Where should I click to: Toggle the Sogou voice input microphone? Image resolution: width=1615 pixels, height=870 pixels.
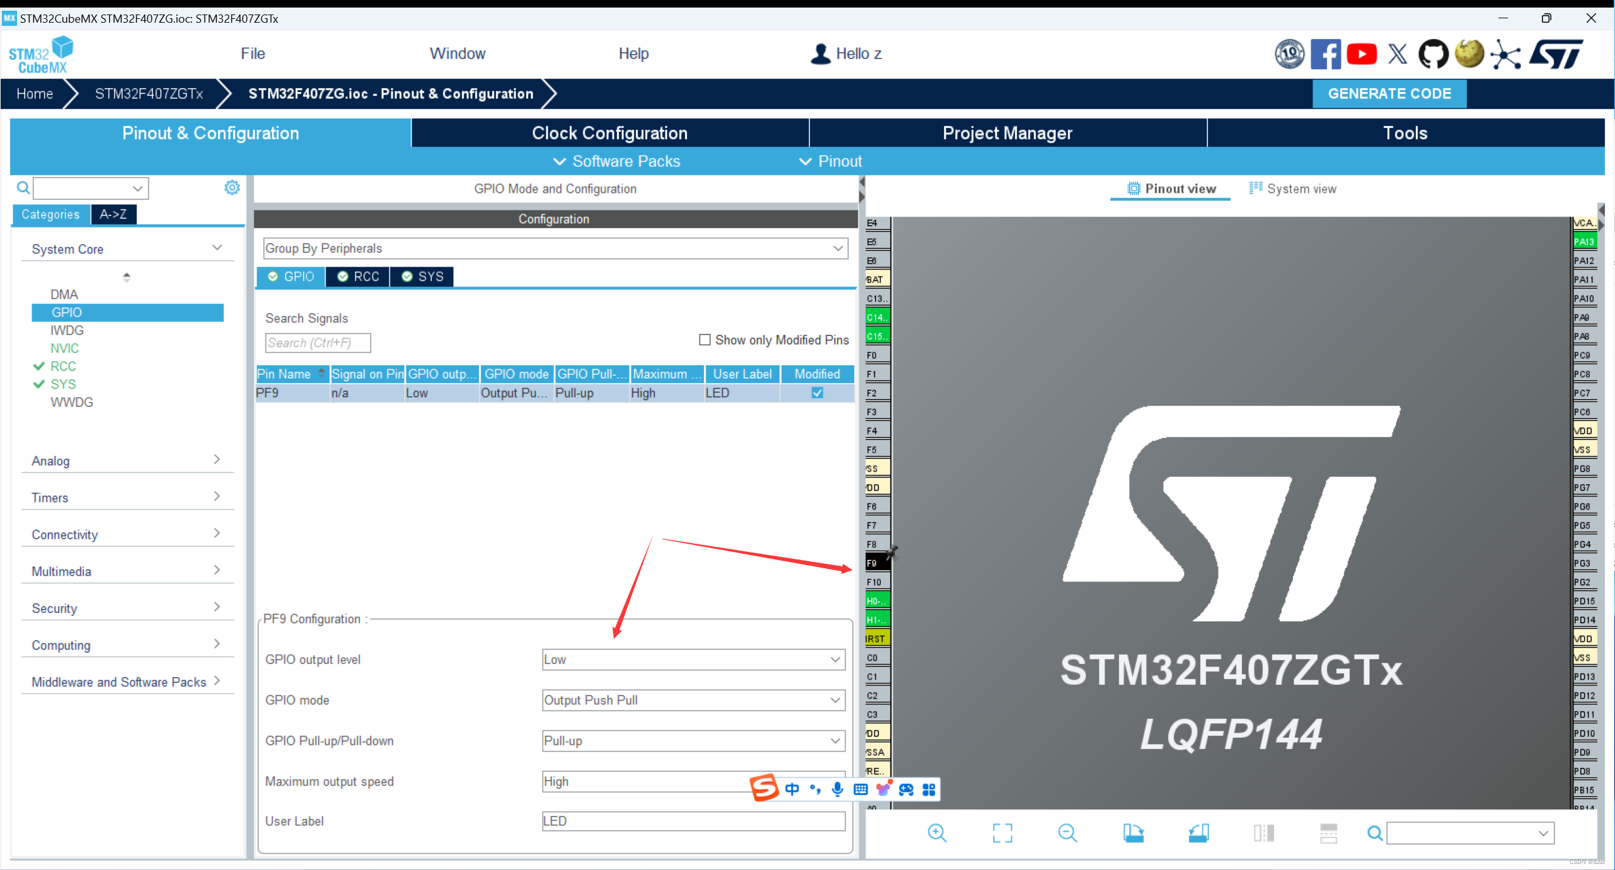coord(837,789)
